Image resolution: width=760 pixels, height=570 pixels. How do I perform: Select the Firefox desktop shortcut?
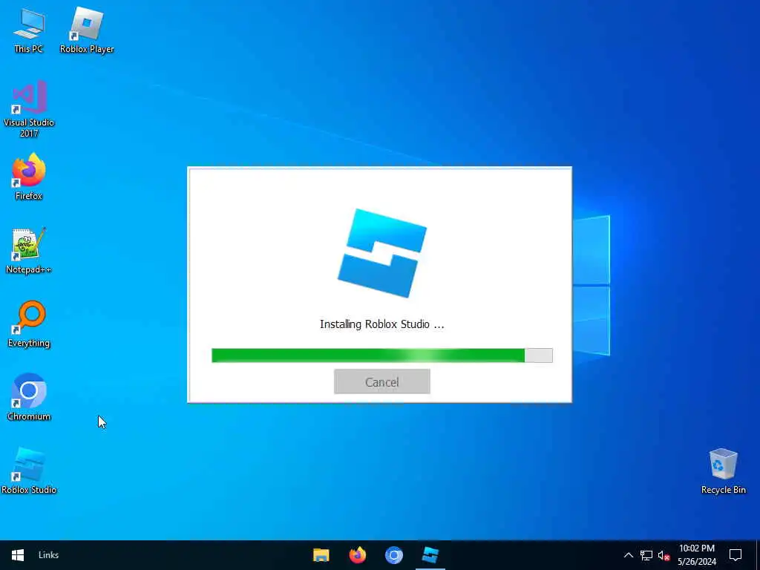tap(29, 177)
